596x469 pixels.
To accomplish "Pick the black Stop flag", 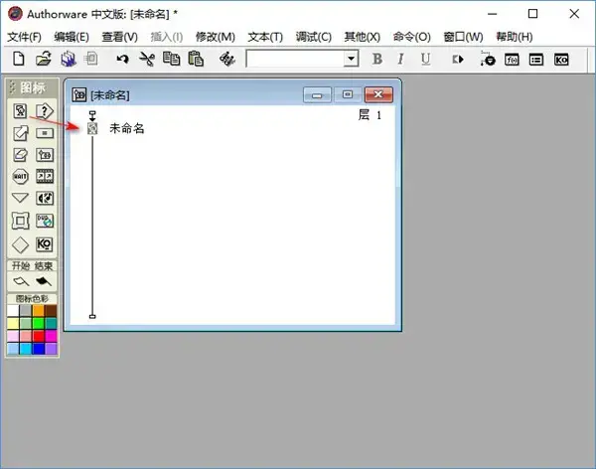I will click(x=44, y=281).
